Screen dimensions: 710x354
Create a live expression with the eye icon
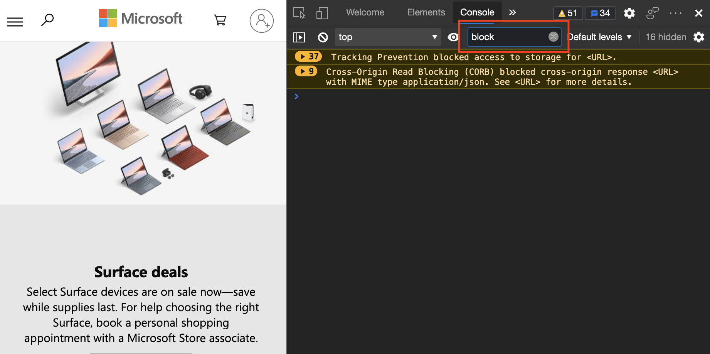[x=453, y=37]
